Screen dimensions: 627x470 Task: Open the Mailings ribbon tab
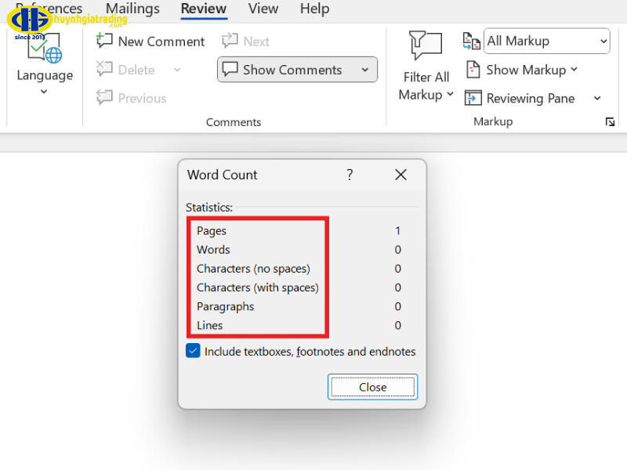tap(132, 9)
